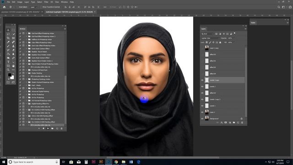Click the foreground color swatch
The width and height of the screenshot is (293, 165).
[10, 75]
